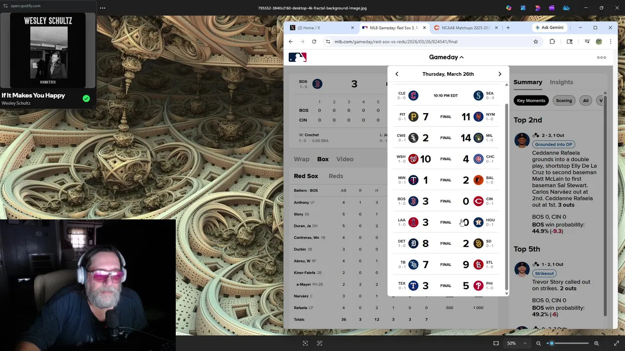The height and width of the screenshot is (351, 625).
Task: Click the image viewer scan text icon
Action: [319, 343]
